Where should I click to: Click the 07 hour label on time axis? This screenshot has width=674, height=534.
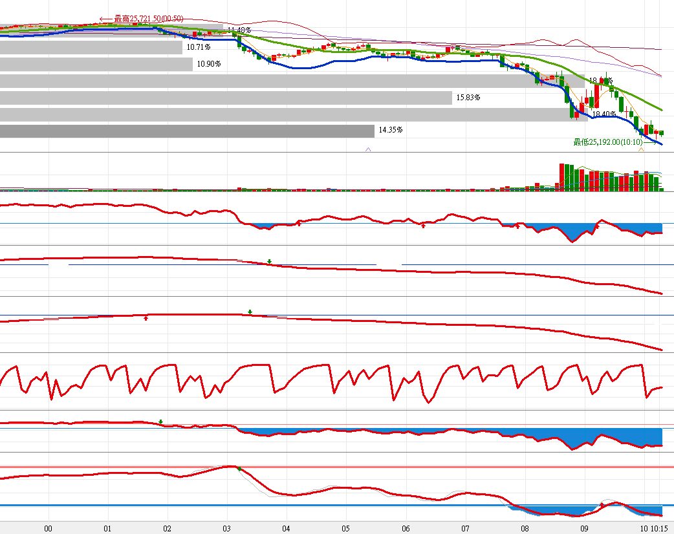coord(465,529)
